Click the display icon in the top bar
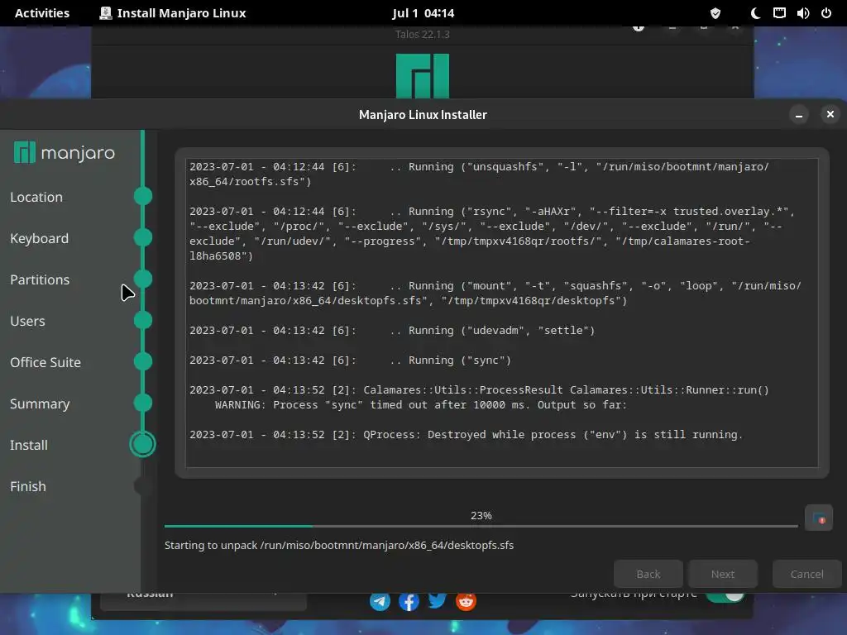847x635 pixels. click(779, 13)
